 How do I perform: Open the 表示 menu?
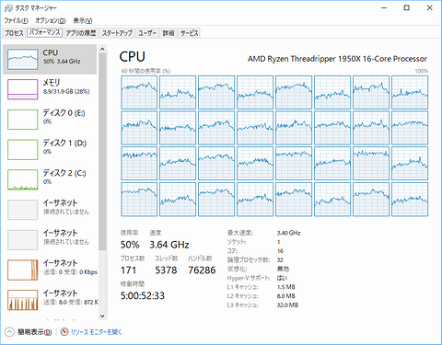point(83,20)
